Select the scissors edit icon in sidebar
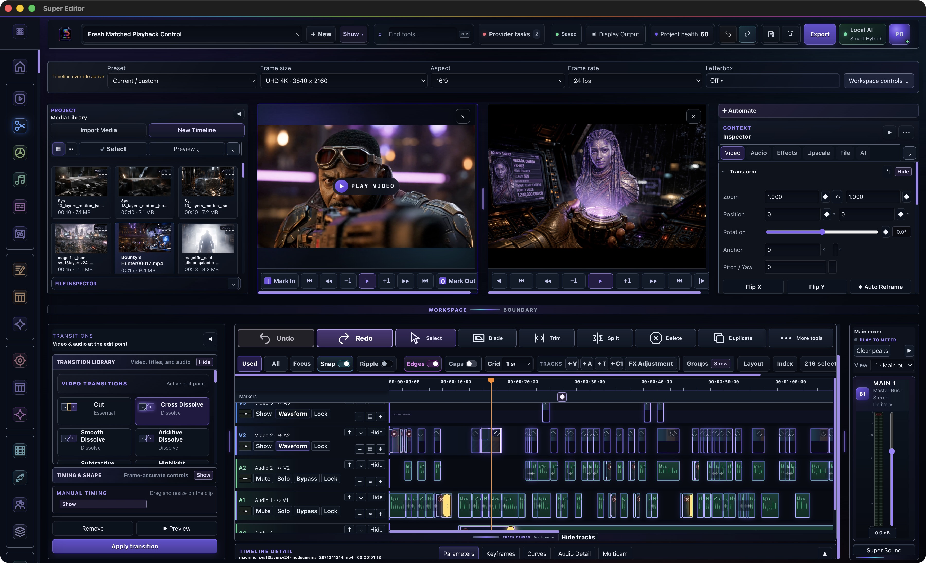The height and width of the screenshot is (563, 926). click(x=20, y=126)
